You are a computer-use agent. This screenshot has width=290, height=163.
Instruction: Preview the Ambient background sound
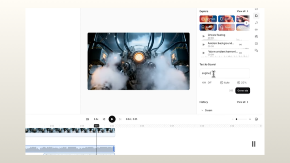[x=203, y=44]
